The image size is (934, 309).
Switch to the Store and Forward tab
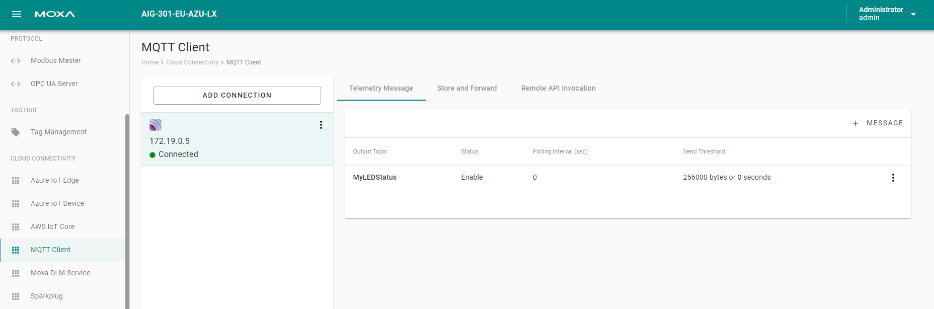pos(467,88)
